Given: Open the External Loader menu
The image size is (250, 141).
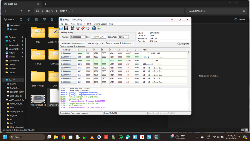Looking at the screenshot, I should point(100,24).
